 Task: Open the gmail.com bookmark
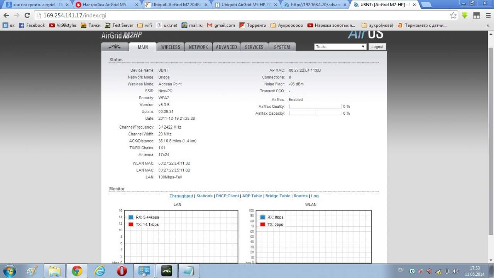[x=221, y=25]
